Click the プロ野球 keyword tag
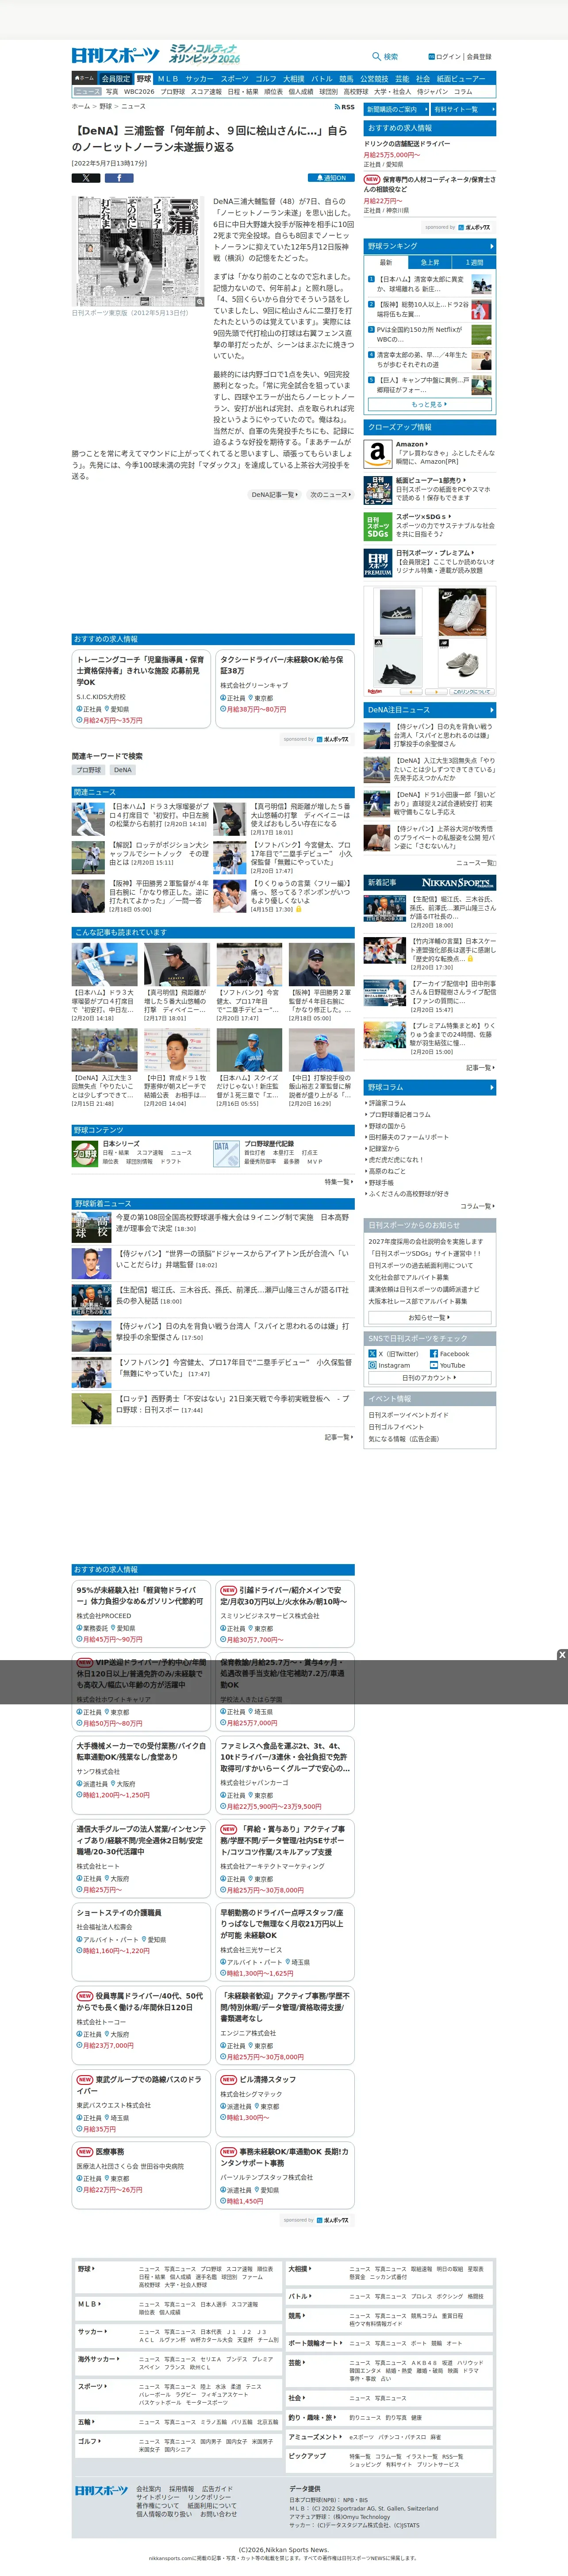Viewport: 568px width, 2576px height. (x=89, y=770)
